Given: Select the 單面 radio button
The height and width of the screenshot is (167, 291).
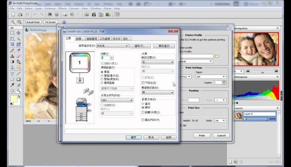Looking at the screenshot, I should point(102,72).
